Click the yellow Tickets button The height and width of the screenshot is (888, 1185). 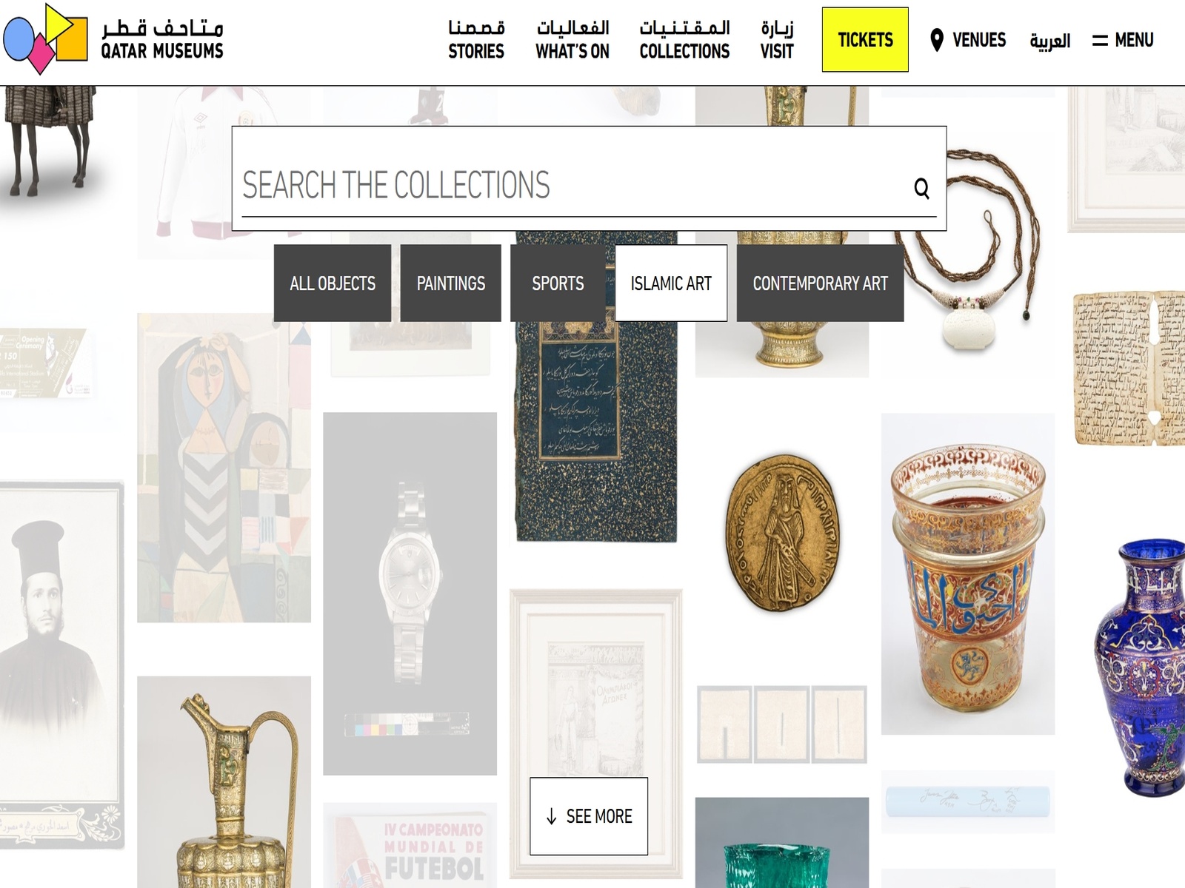coord(865,40)
